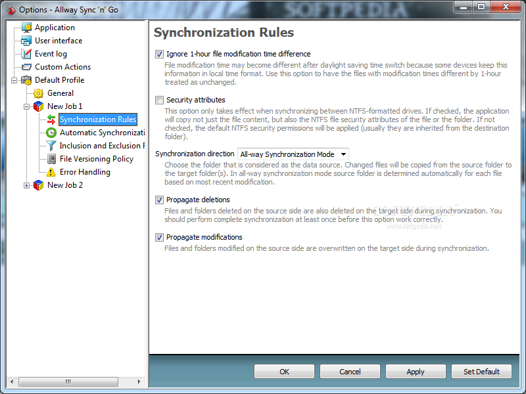
Task: Click the Error Handling warning icon
Action: point(51,172)
